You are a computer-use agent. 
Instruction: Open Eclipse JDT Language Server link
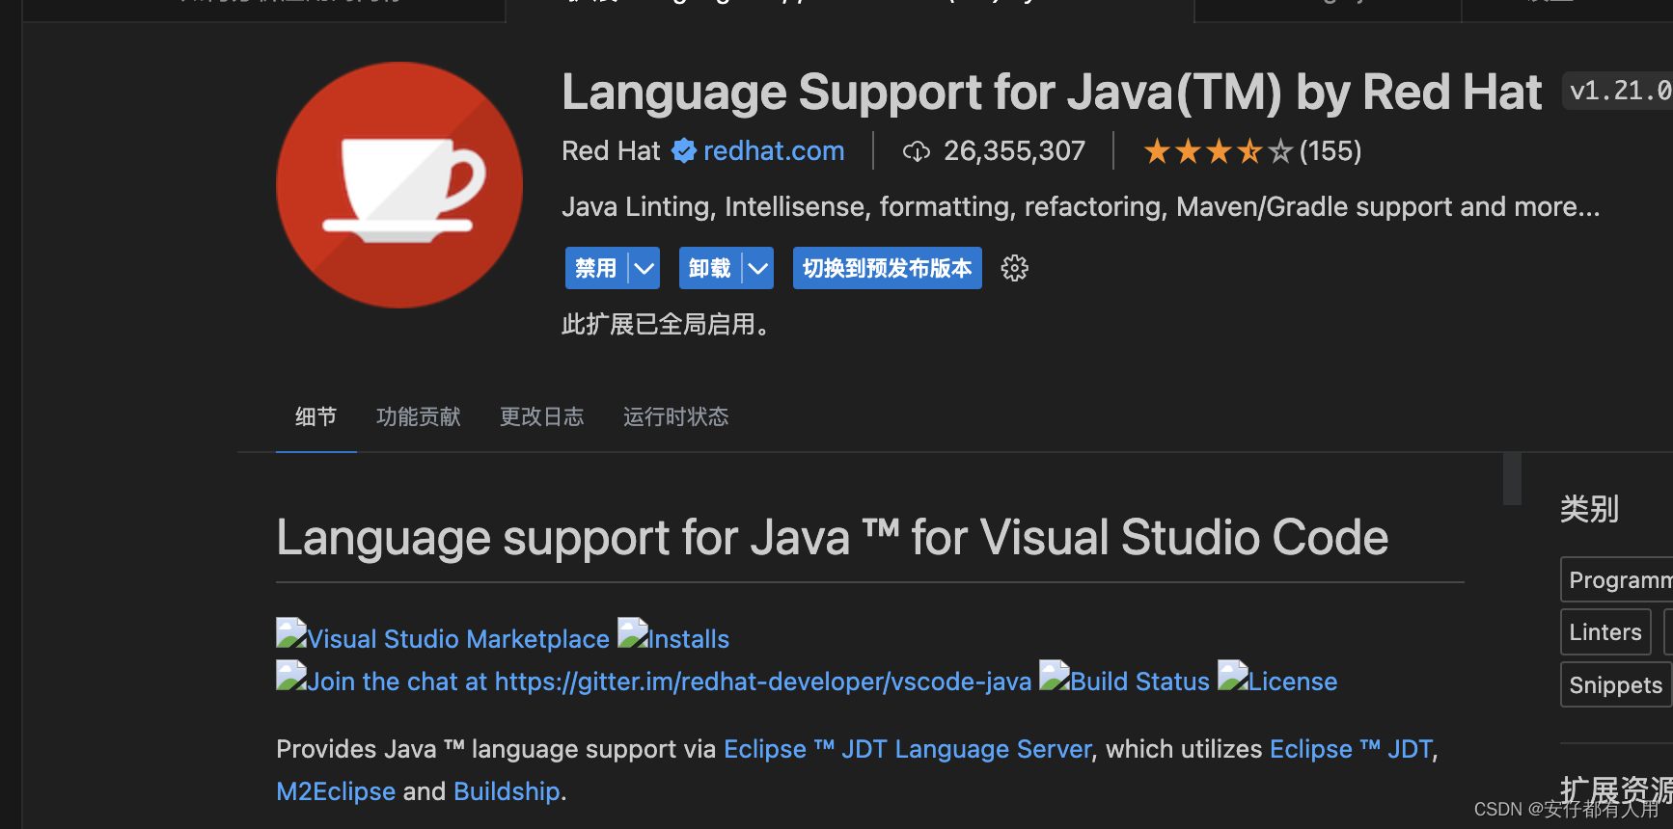tap(908, 749)
